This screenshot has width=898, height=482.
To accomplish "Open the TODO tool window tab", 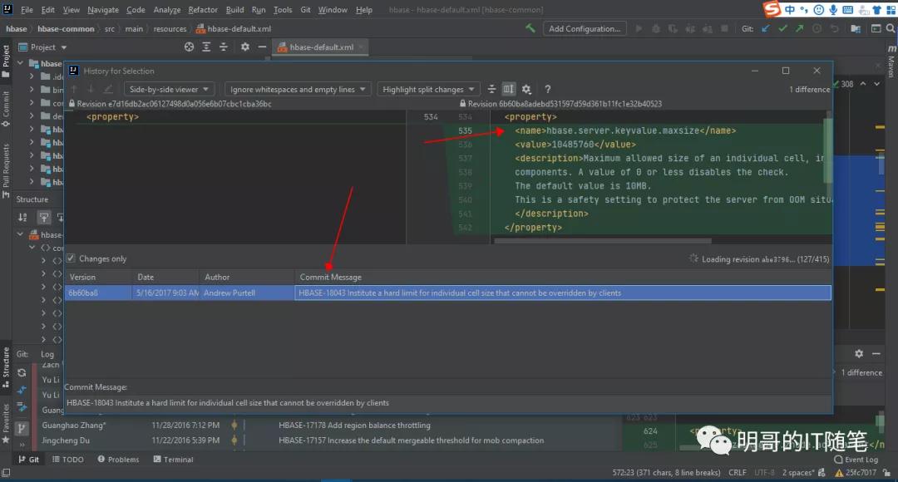I will (67, 459).
